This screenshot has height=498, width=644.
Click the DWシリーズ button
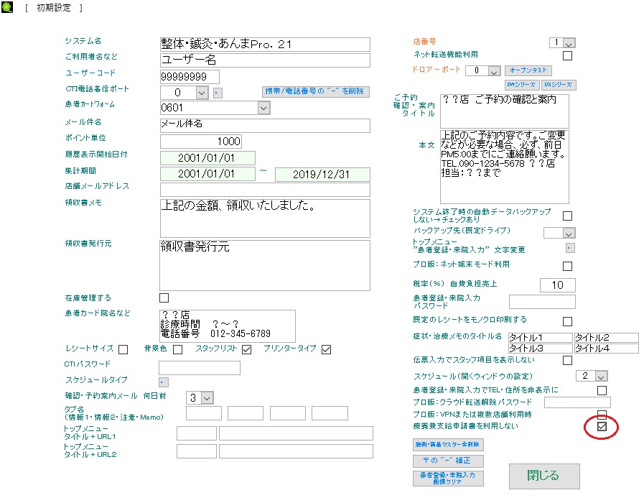(521, 85)
